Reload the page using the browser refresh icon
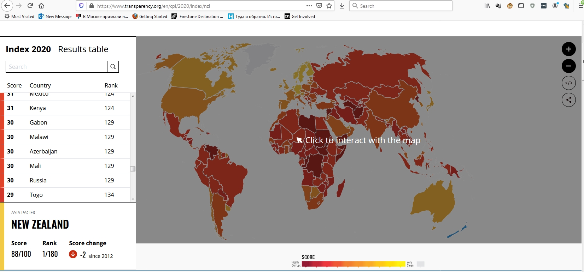Screen dimensions: 584x272 [30, 6]
